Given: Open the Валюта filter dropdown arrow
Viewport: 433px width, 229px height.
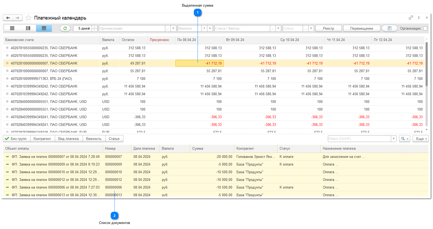Looking at the screenshot, I should pyautogui.click(x=204, y=28).
